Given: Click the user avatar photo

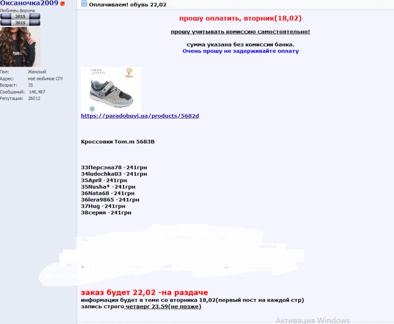Looking at the screenshot, I should [x=20, y=47].
